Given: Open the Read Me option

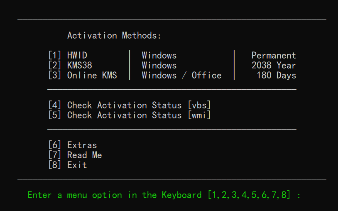Looking at the screenshot, I should (x=75, y=155).
